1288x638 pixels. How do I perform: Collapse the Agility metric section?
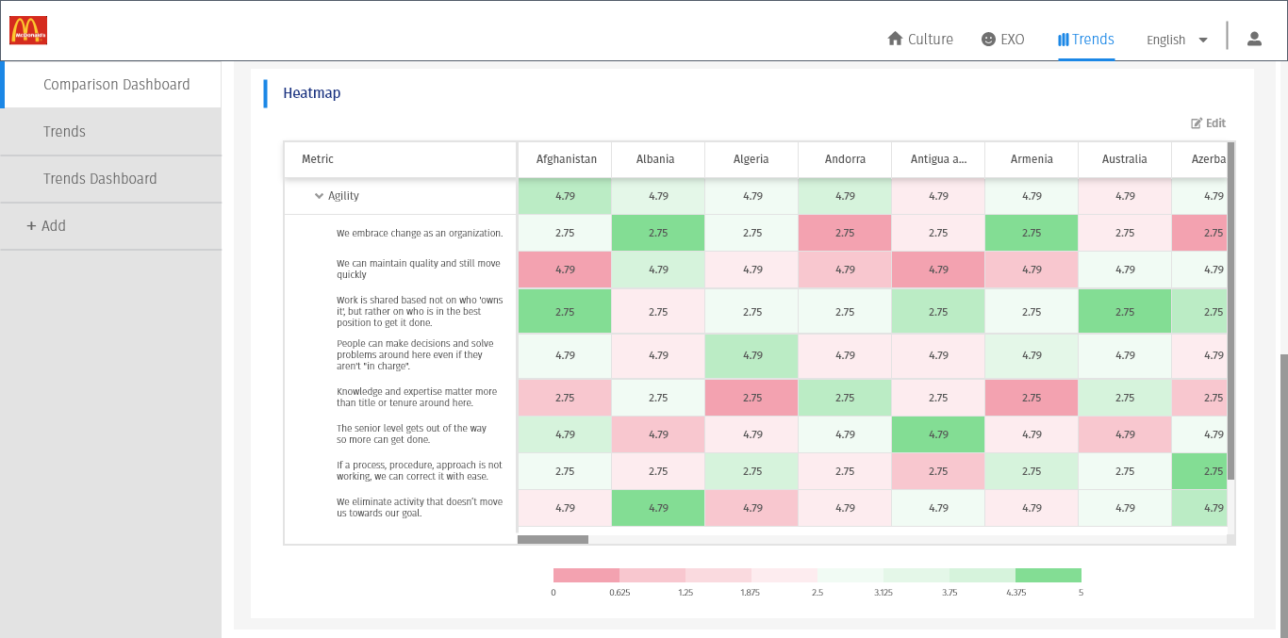coord(320,196)
